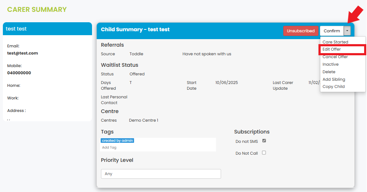The height and width of the screenshot is (192, 367).
Task: Mark child as Inactive
Action: 330,64
